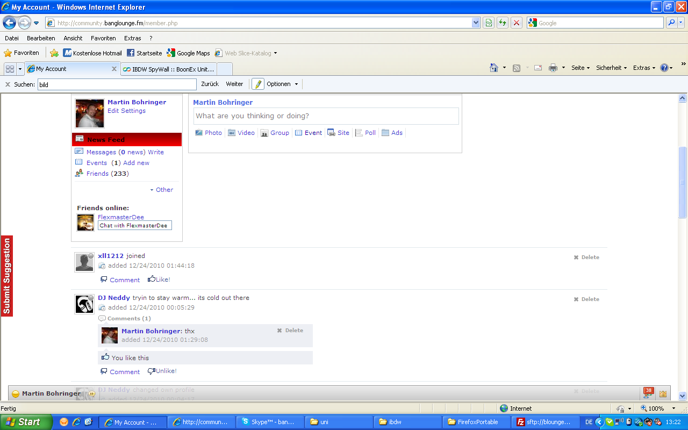Open the Optionen dropdown in find bar
Screen dimensions: 688x430
pyautogui.click(x=282, y=84)
